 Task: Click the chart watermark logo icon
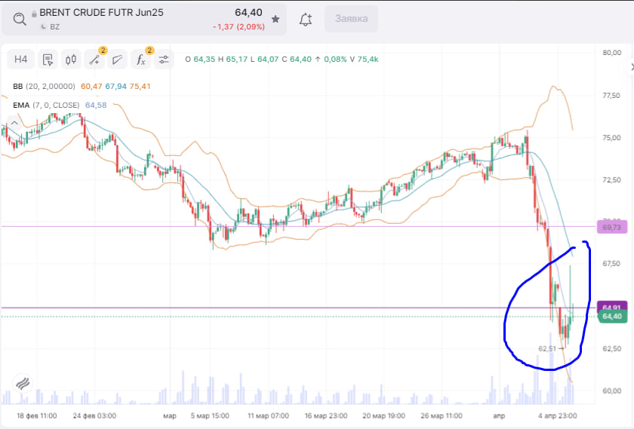22,382
